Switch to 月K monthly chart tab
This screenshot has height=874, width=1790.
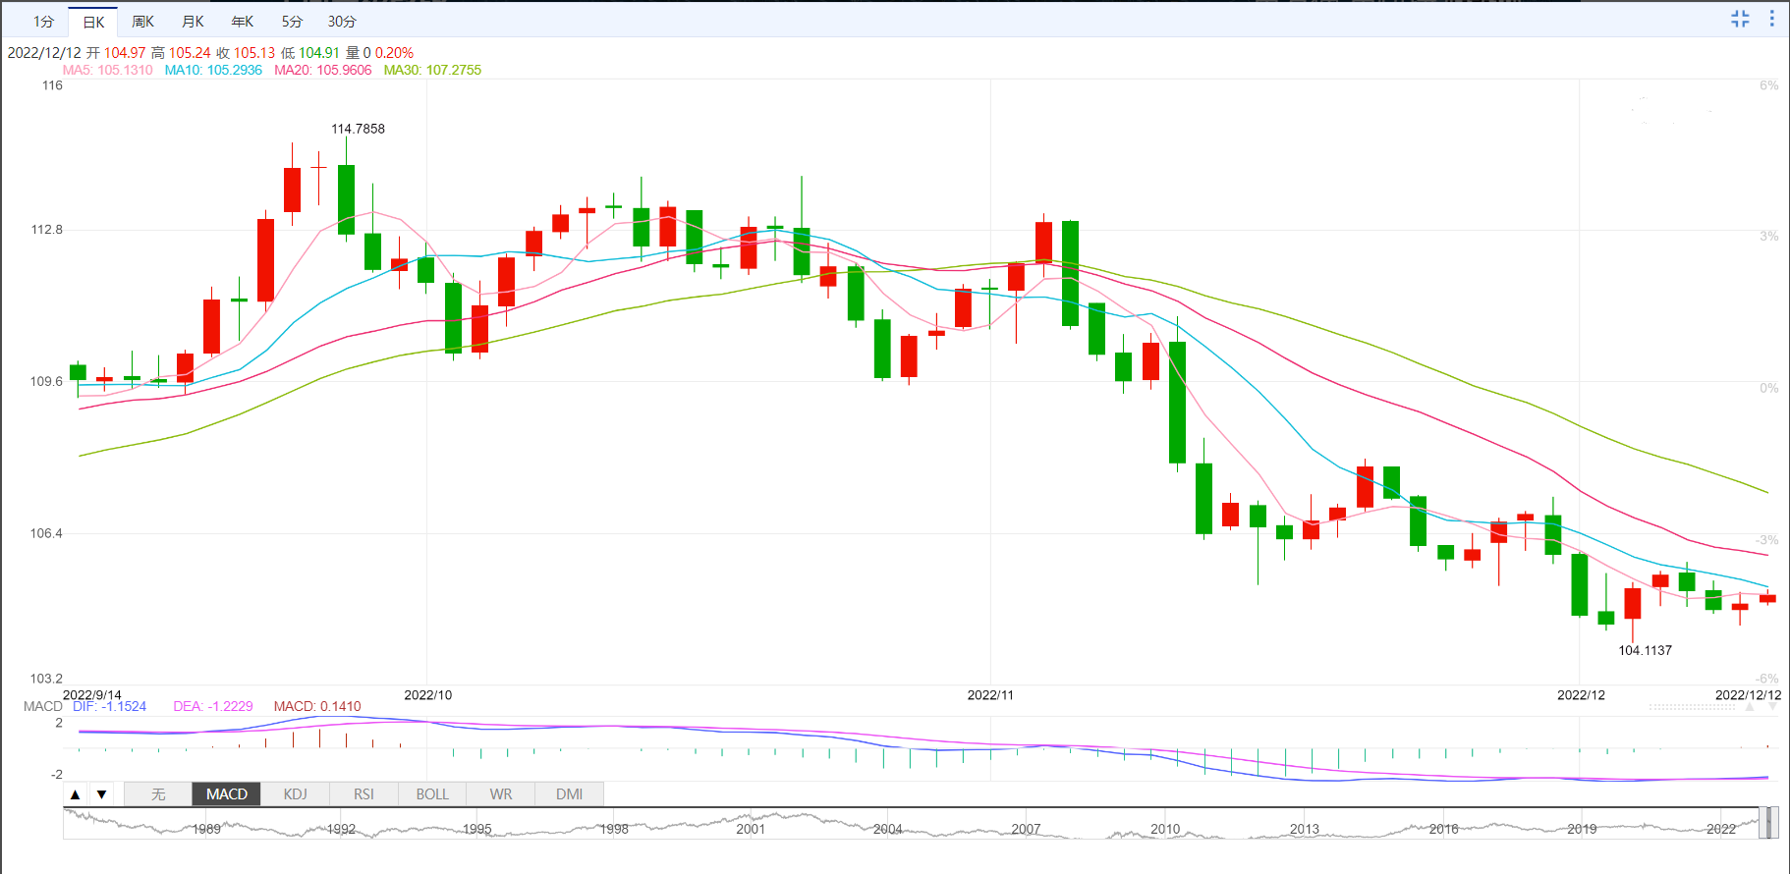194,22
